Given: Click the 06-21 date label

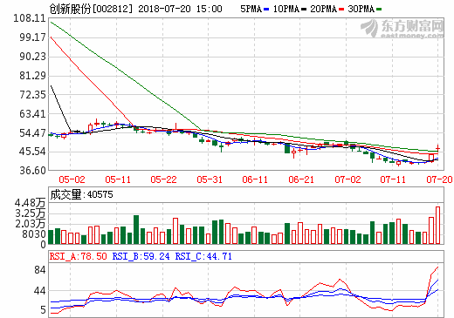Looking at the screenshot, I should pos(301,179).
